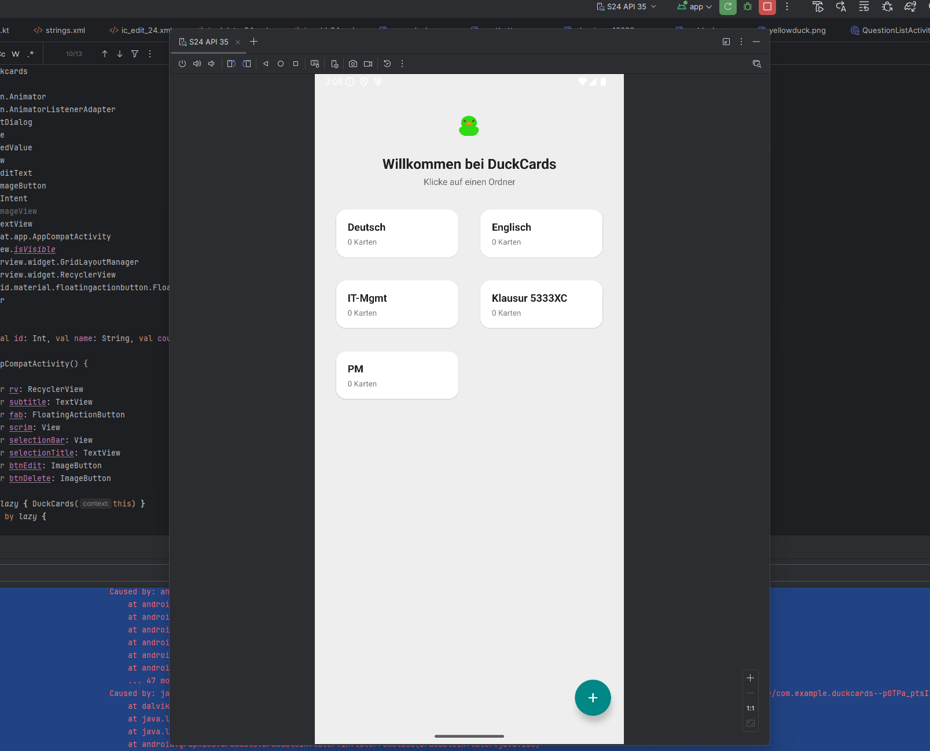The width and height of the screenshot is (930, 751).
Task: Click the green debug bug icon
Action: click(748, 7)
